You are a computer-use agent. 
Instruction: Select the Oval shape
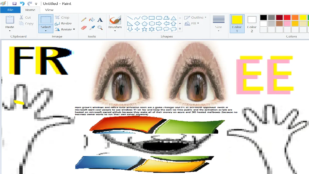coord(145,18)
